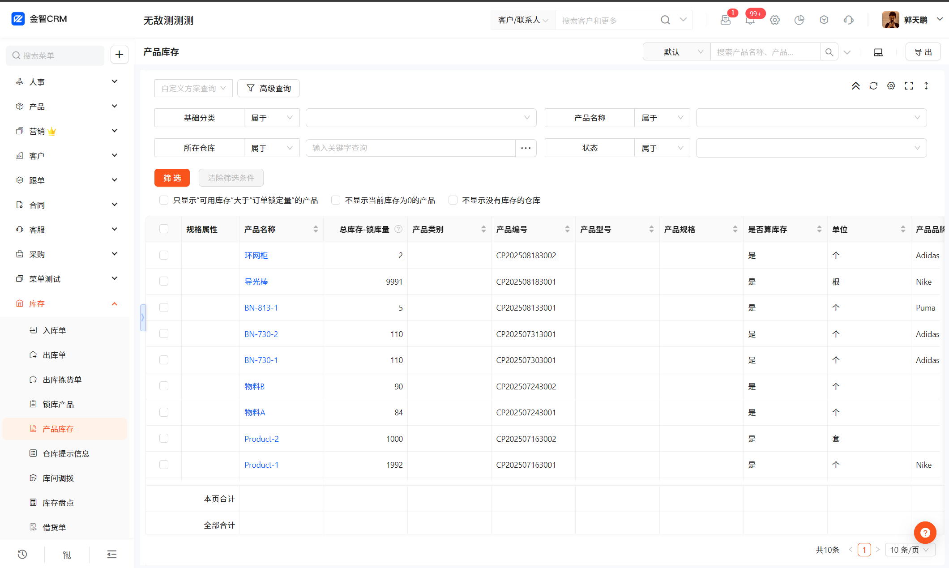Select the checkbox for 导光棒 row

point(164,281)
